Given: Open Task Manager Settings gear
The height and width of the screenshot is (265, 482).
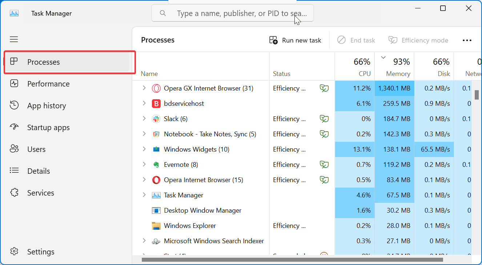Looking at the screenshot, I should [14, 251].
